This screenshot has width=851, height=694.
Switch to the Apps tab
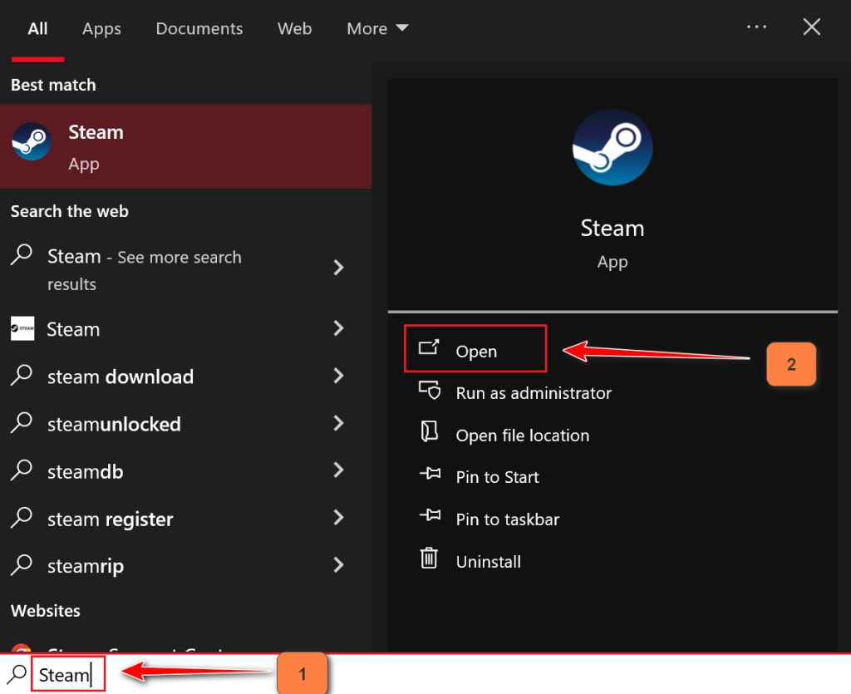[101, 28]
